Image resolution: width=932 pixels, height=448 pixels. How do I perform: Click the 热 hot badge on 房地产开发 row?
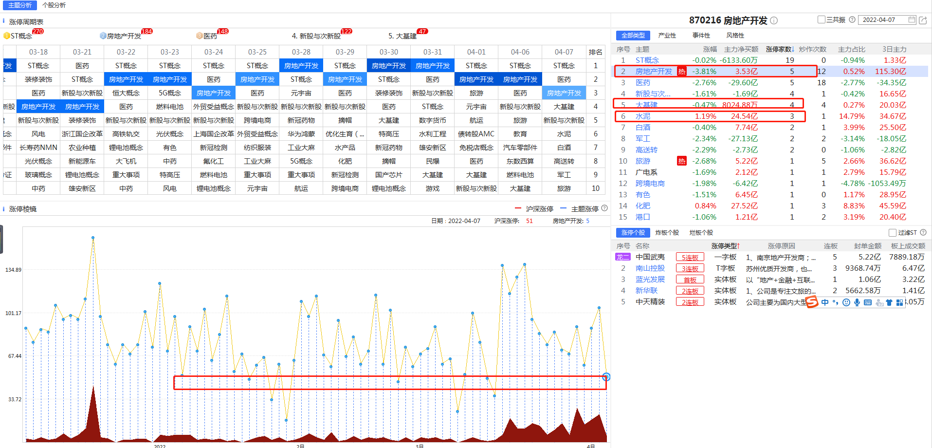(682, 72)
